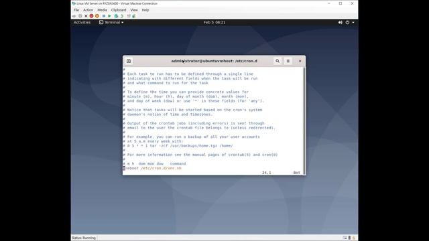
Task: Click the 'm h dom mon dow command' comment line
Action: (154, 163)
